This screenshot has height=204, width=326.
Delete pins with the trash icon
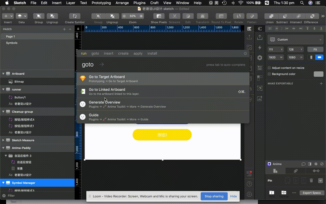(311, 181)
